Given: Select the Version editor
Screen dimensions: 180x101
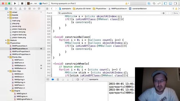Looking at the screenshot, I should (159, 3).
